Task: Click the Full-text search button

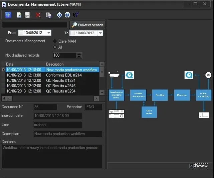Action: (x=87, y=25)
